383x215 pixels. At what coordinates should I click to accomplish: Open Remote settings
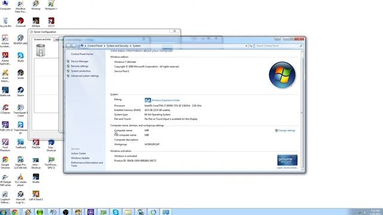[80, 66]
